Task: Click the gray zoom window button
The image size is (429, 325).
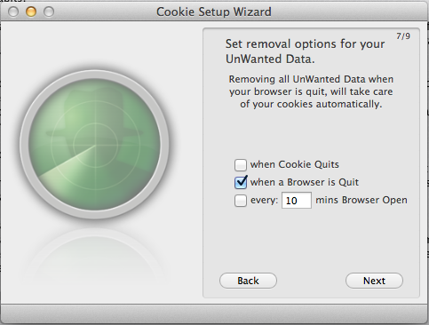Action: pyautogui.click(x=49, y=12)
